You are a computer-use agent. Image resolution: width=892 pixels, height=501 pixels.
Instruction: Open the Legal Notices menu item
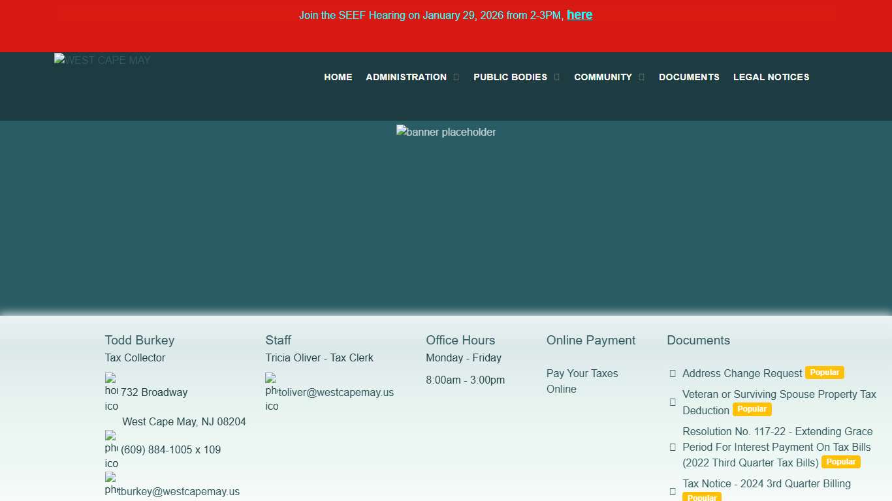(771, 77)
